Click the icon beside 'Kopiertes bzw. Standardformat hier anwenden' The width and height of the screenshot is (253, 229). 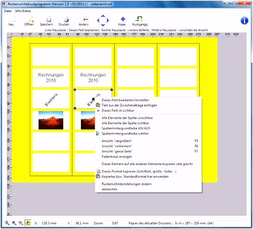pos(98,176)
